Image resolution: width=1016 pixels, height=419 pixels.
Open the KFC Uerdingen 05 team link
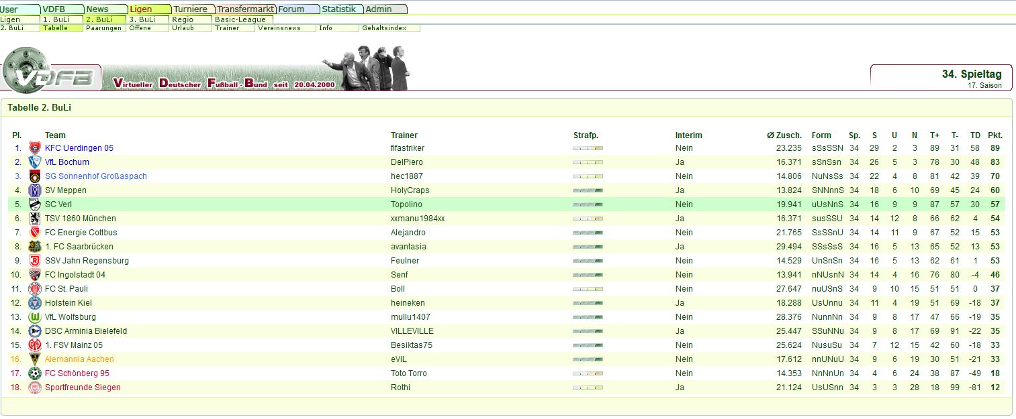79,148
